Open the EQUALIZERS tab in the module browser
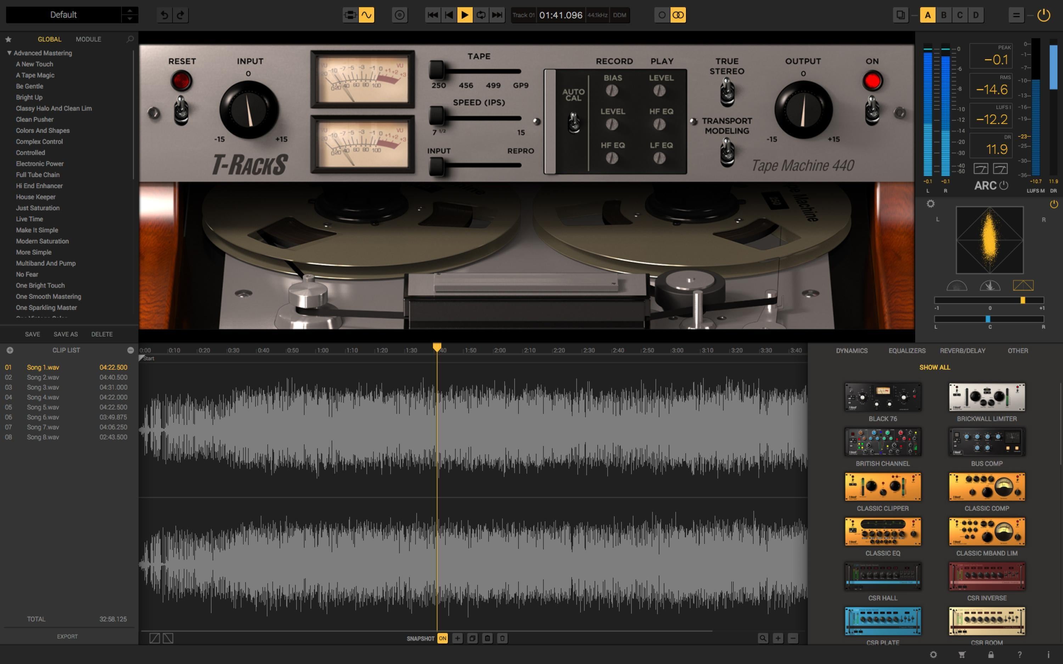1063x664 pixels. [907, 351]
